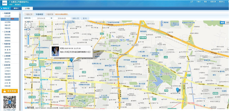Click the 查找 search button
The image size is (229, 111).
(x=85, y=18)
